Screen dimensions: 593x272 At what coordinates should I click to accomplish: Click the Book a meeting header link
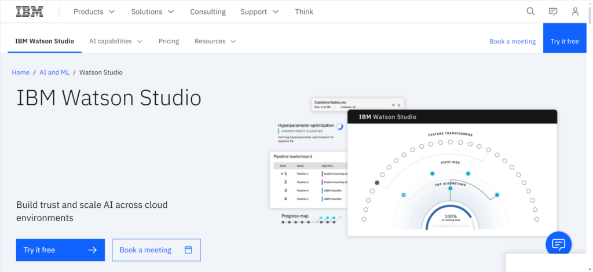[513, 41]
